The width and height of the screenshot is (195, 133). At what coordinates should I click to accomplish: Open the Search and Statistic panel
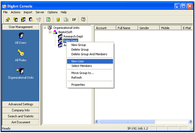[x=21, y=116]
